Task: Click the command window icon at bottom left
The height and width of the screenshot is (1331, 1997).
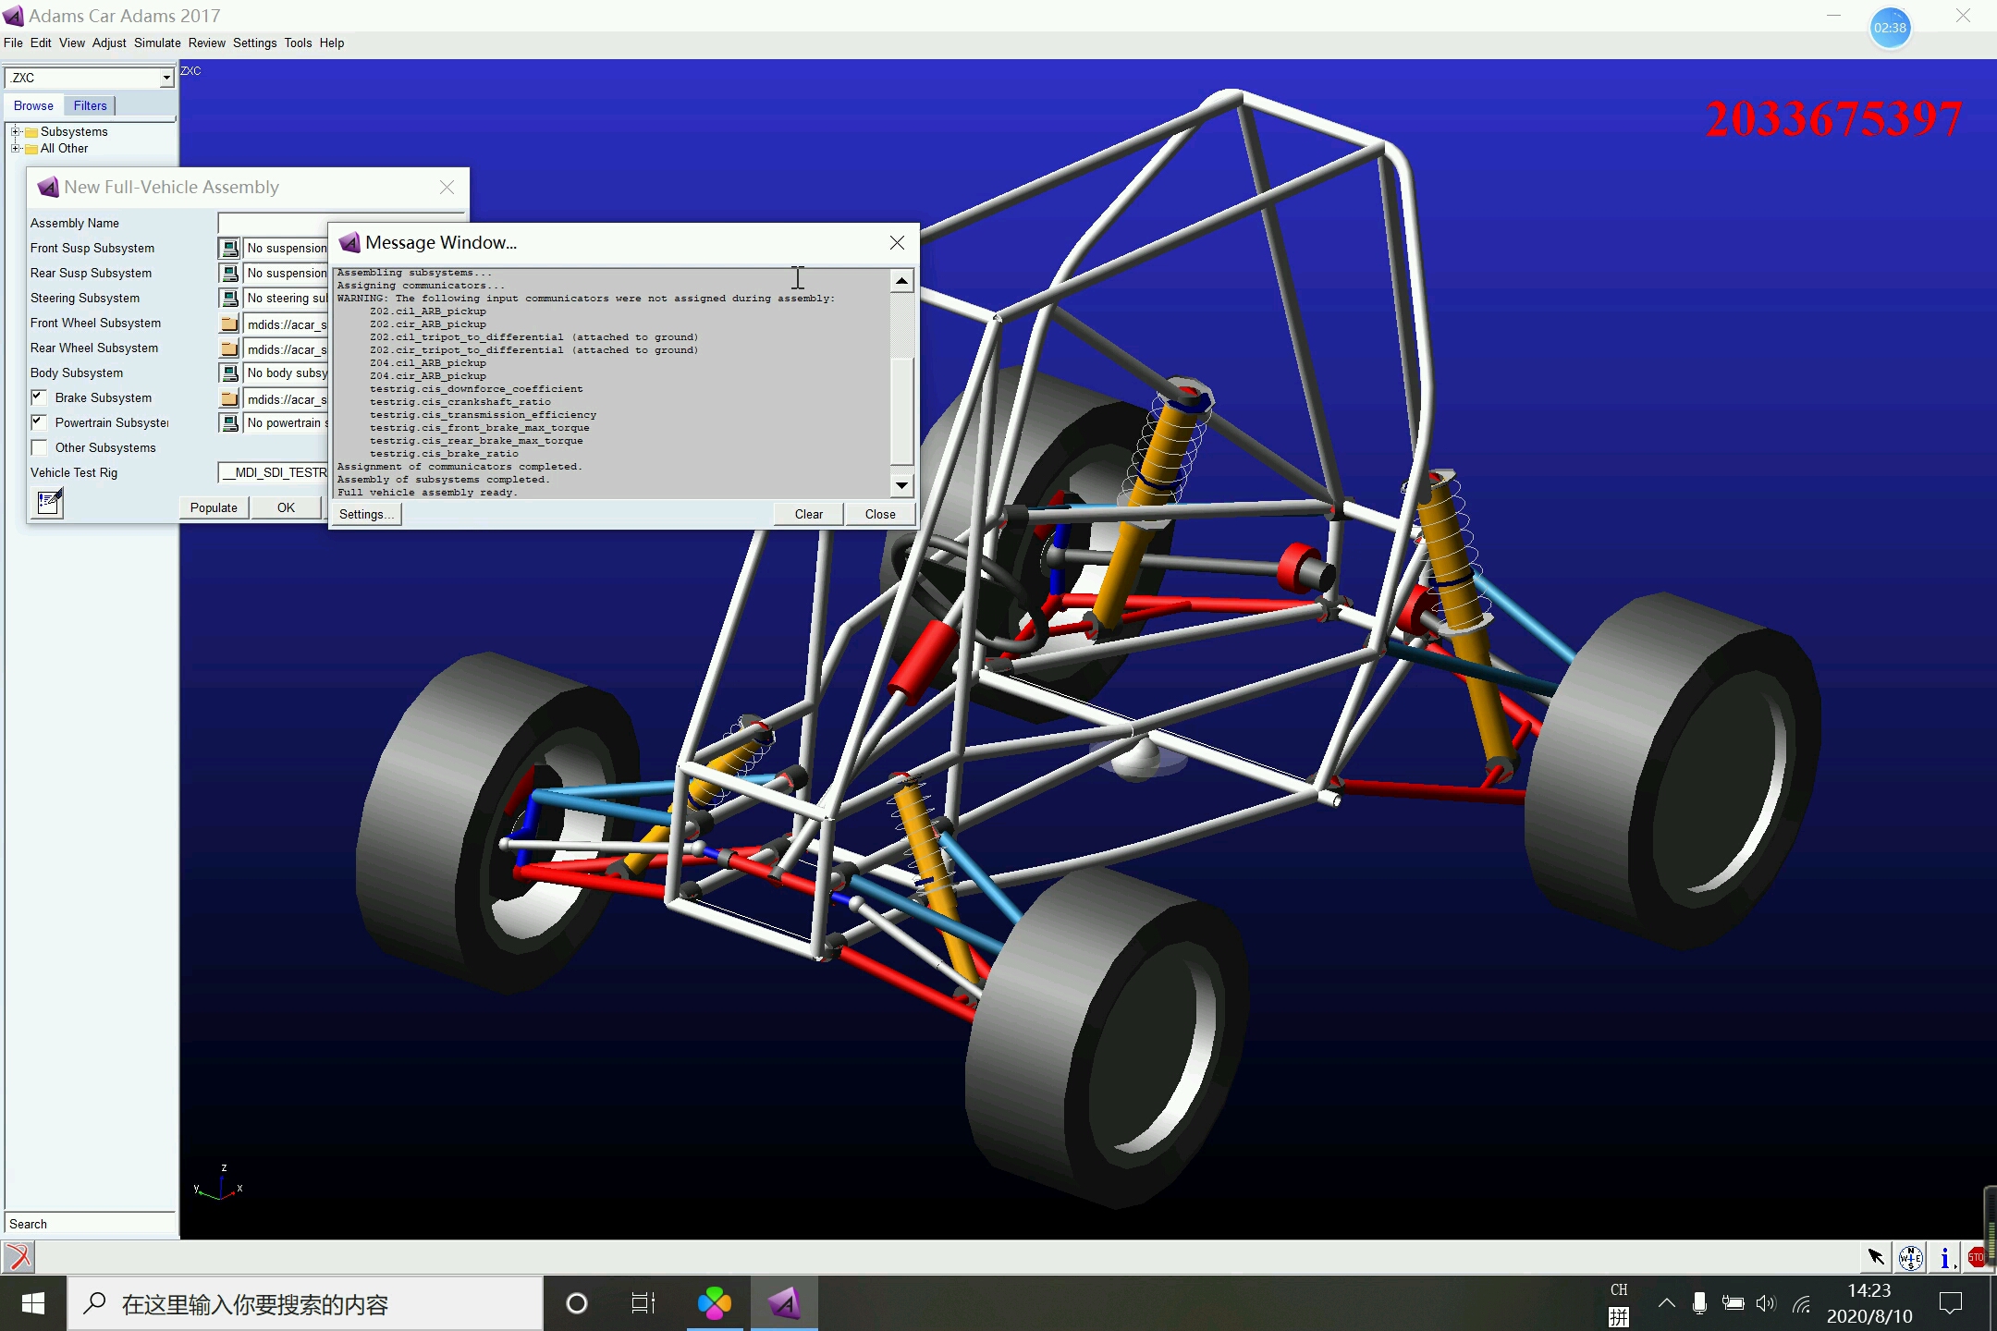Action: [x=18, y=1256]
